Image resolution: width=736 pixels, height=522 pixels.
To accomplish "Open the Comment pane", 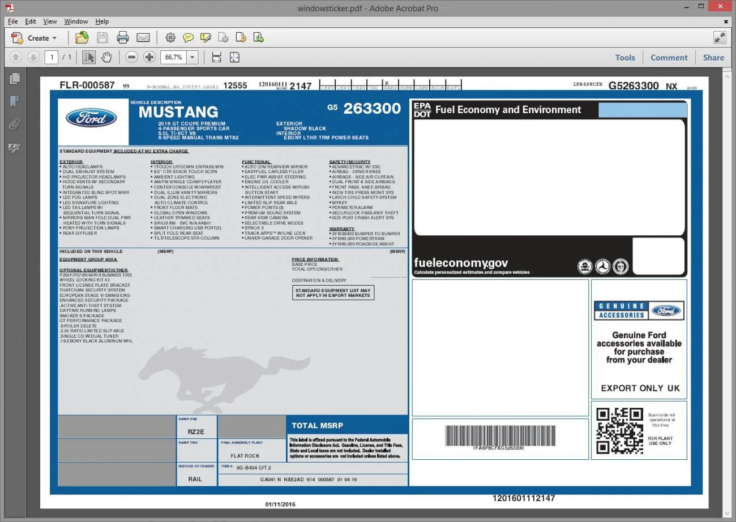I will (x=669, y=57).
